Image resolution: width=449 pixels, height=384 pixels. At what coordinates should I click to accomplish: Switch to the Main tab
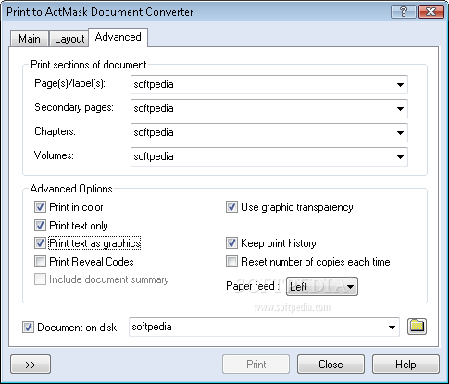pos(30,39)
